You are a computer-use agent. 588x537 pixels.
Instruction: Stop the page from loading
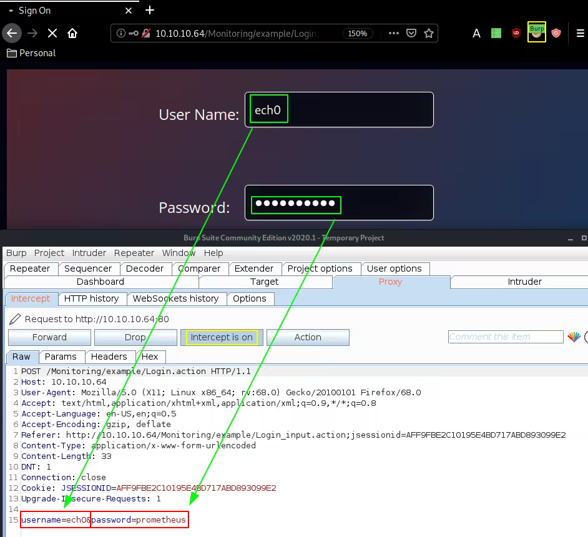coord(52,33)
